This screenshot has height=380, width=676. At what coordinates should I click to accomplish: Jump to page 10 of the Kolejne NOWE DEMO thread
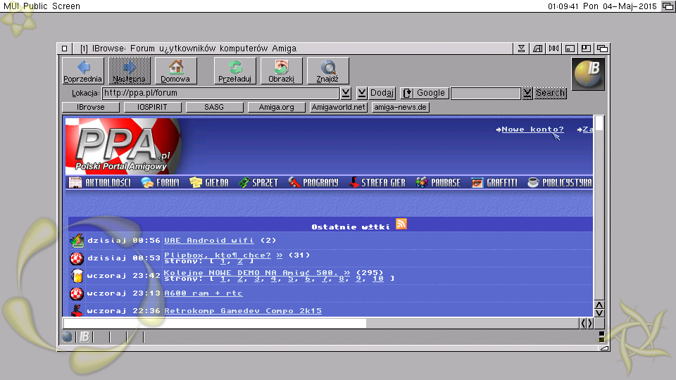(x=378, y=279)
